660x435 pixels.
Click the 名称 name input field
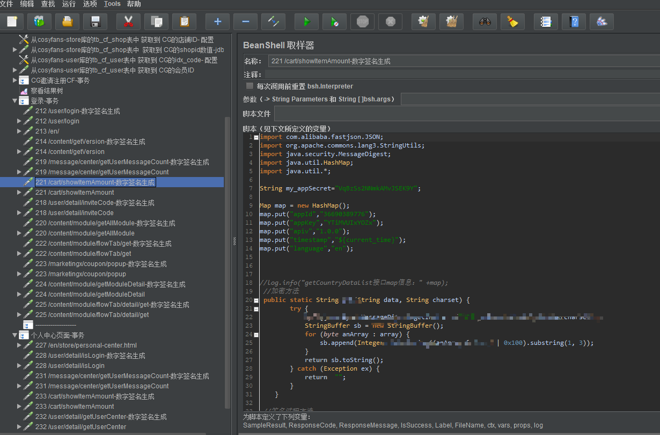pos(461,61)
